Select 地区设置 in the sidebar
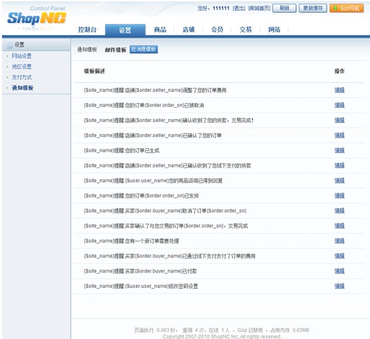 click(x=22, y=66)
